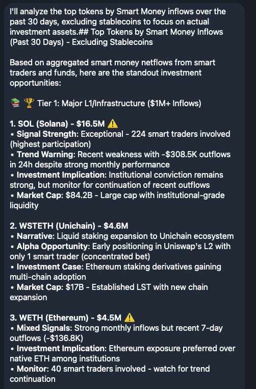The height and width of the screenshot is (389, 256).
Task: Click the warning icon next to SOL heading
Action: [113, 124]
